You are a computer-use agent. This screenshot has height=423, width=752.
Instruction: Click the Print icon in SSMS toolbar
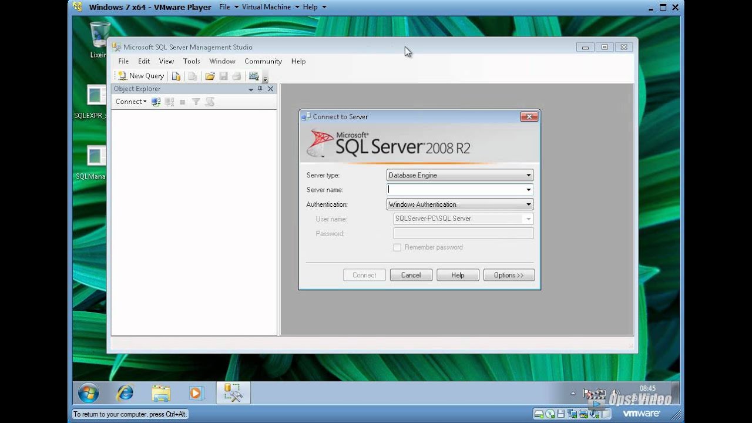(x=237, y=76)
